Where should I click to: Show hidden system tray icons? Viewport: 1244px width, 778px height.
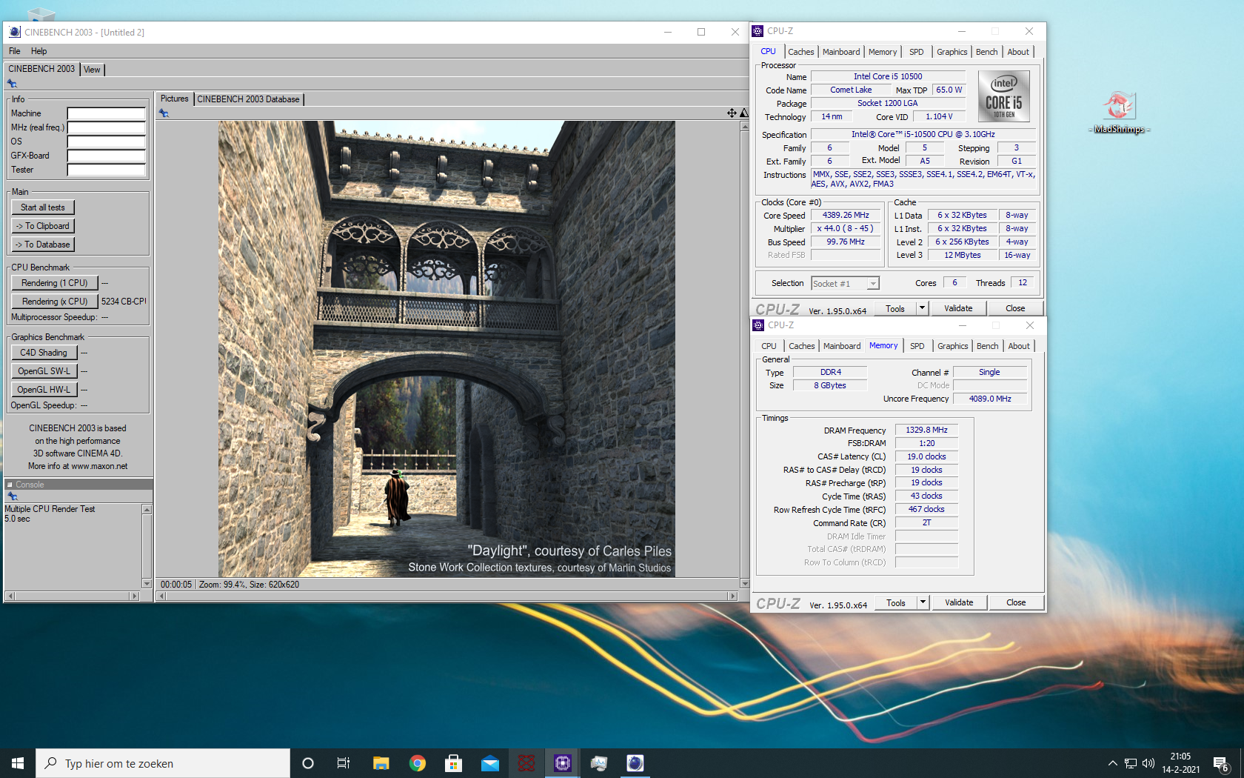click(x=1112, y=763)
